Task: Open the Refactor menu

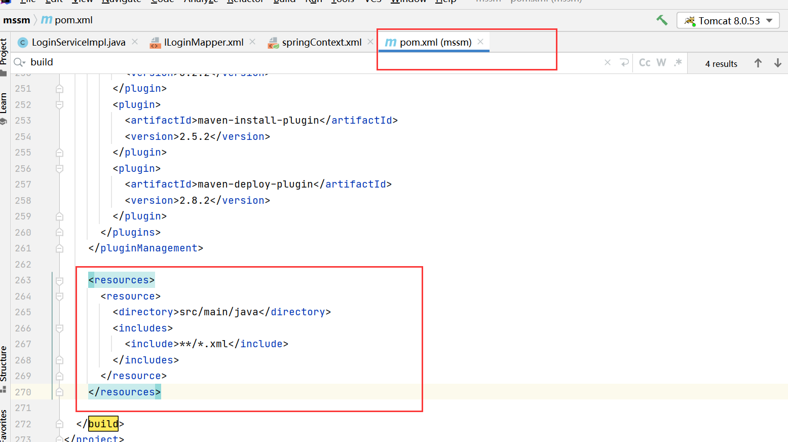Action: pos(245,2)
